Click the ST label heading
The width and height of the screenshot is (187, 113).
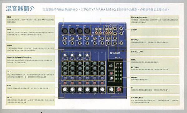[x=132, y=88]
